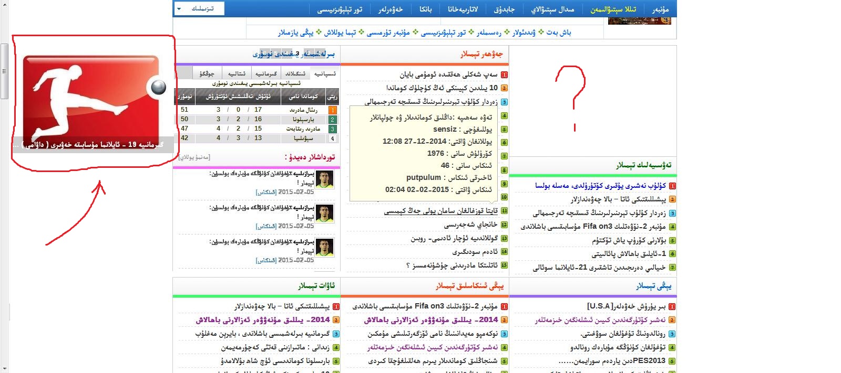841x373 pixels.
Task: Click the scrollbar thumb on the left edge
Action: point(4,71)
